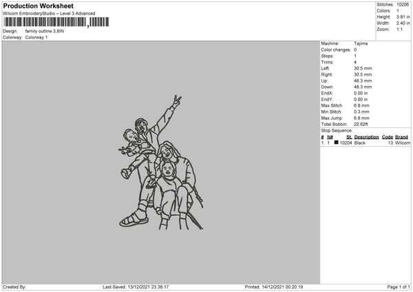The image size is (413, 292).
Task: Click the Up value 48.3 mm
Action: click(363, 81)
